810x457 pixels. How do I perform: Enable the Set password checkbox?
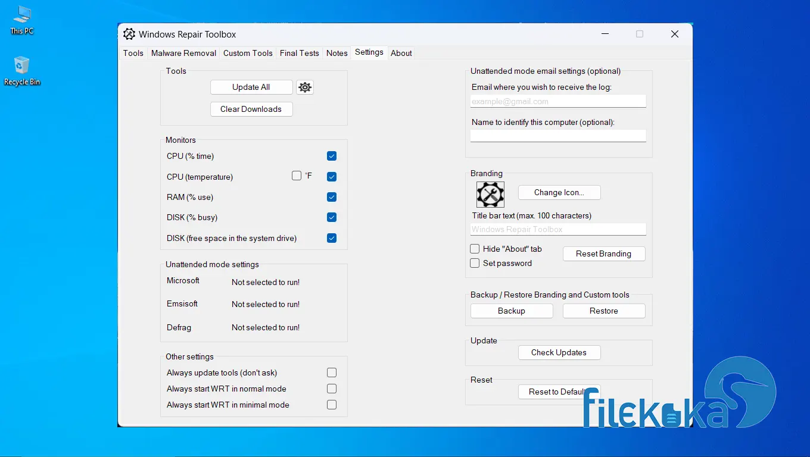475,263
